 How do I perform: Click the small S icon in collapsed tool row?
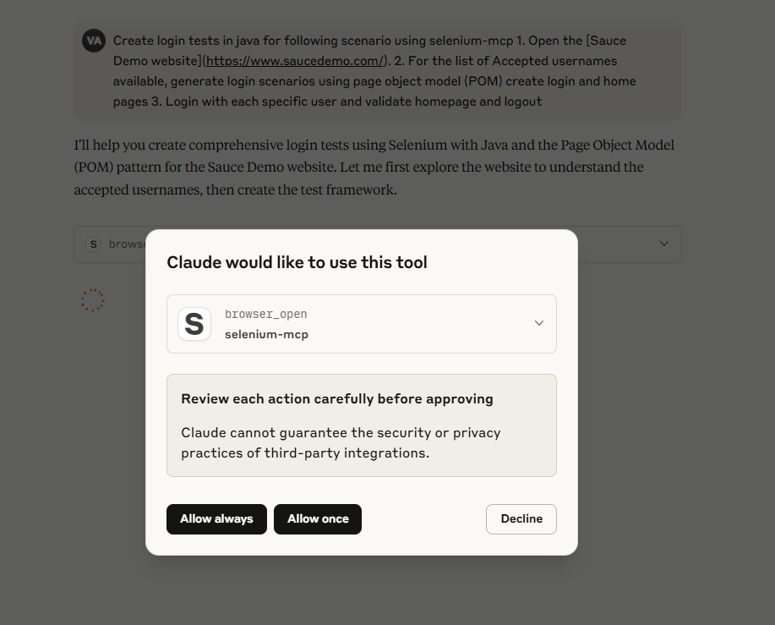coord(93,244)
